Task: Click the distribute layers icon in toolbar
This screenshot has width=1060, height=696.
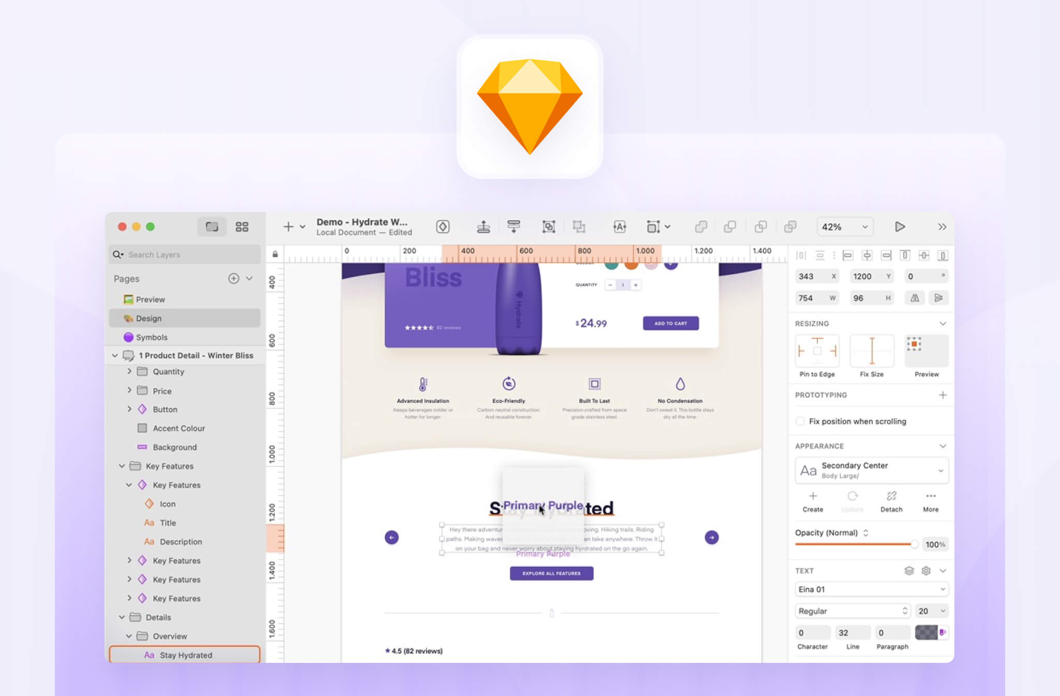Action: 514,226
